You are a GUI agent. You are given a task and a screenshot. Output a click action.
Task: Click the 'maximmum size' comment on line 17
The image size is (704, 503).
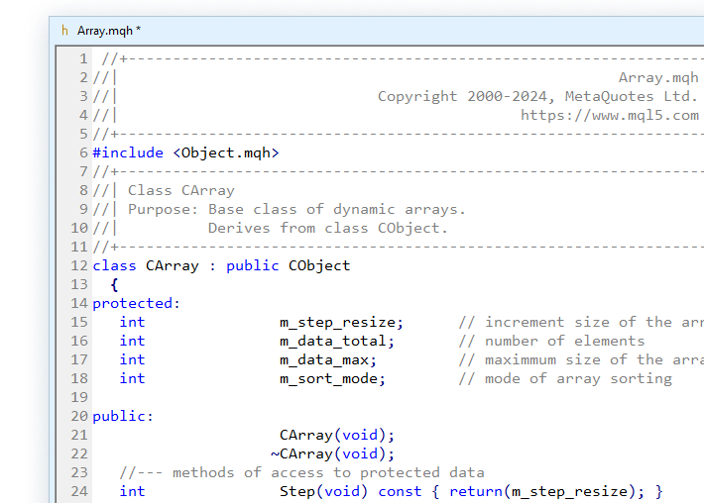click(581, 360)
